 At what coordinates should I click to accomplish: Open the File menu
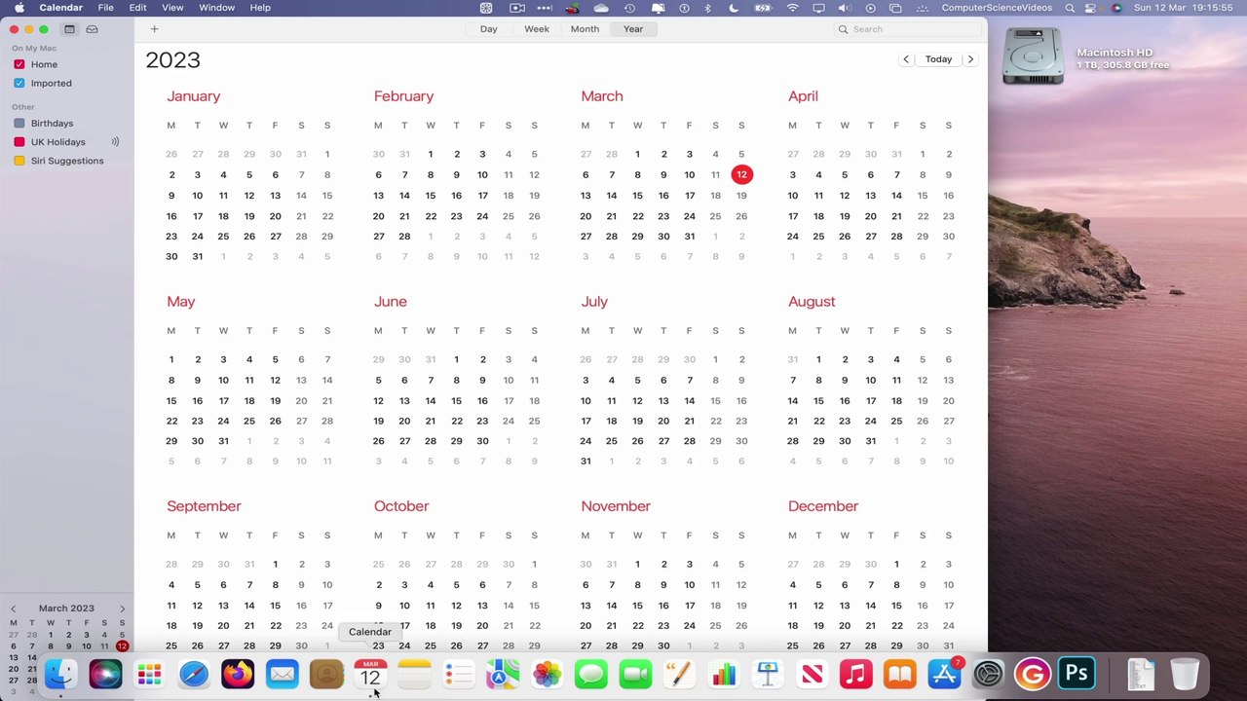tap(105, 8)
